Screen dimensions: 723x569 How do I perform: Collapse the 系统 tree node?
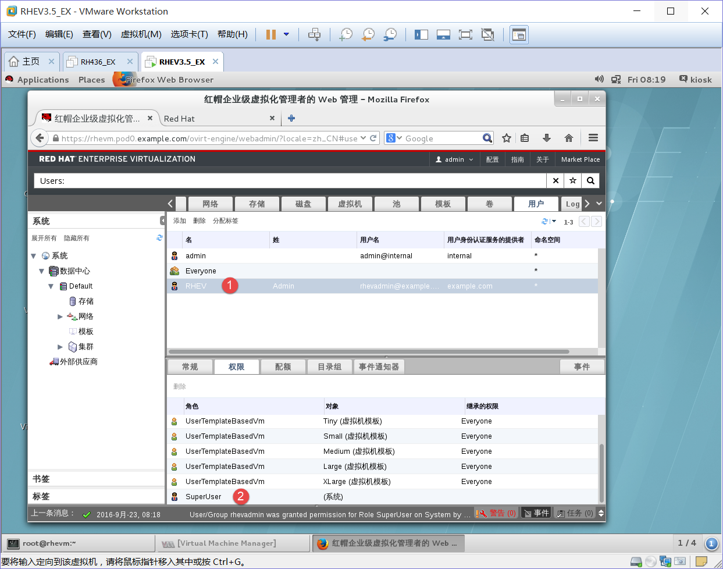click(34, 256)
